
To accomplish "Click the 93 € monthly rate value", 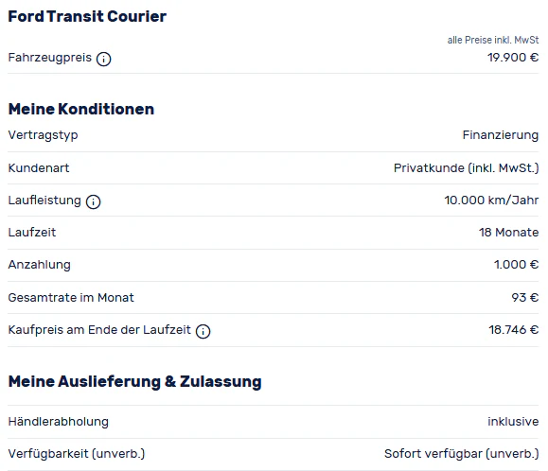I will [525, 298].
